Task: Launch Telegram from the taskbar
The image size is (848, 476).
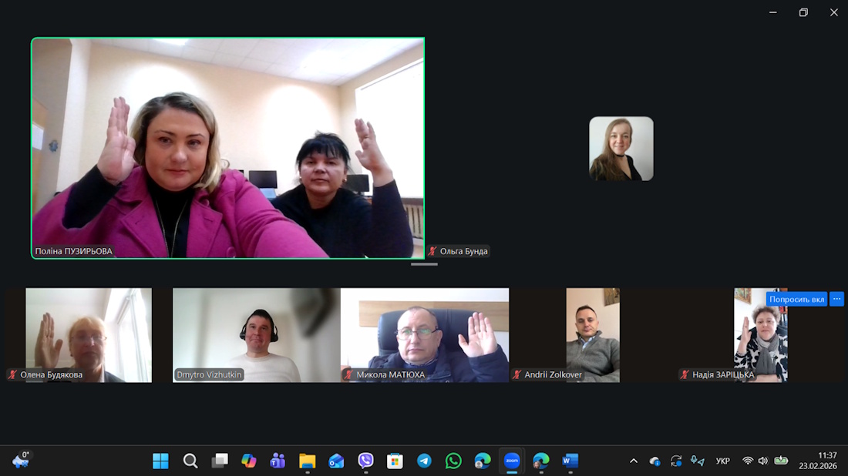Action: 424,461
